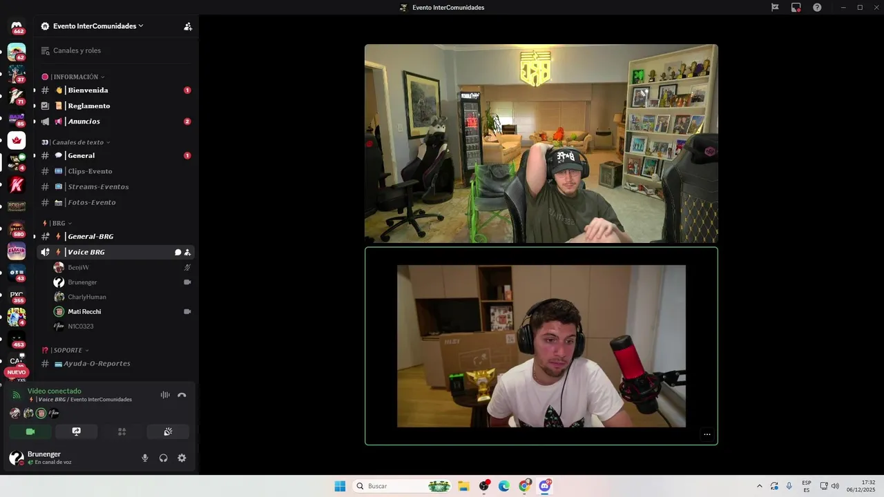The height and width of the screenshot is (497, 884).
Task: Toggle camera with green video button
Action: click(x=30, y=431)
